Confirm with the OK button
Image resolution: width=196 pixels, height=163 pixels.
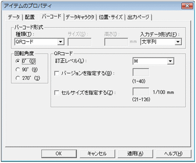point(59,154)
